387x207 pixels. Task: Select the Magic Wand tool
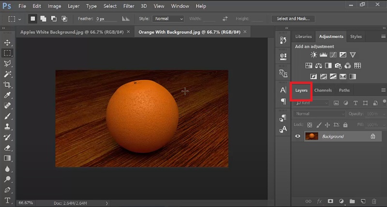point(7,74)
